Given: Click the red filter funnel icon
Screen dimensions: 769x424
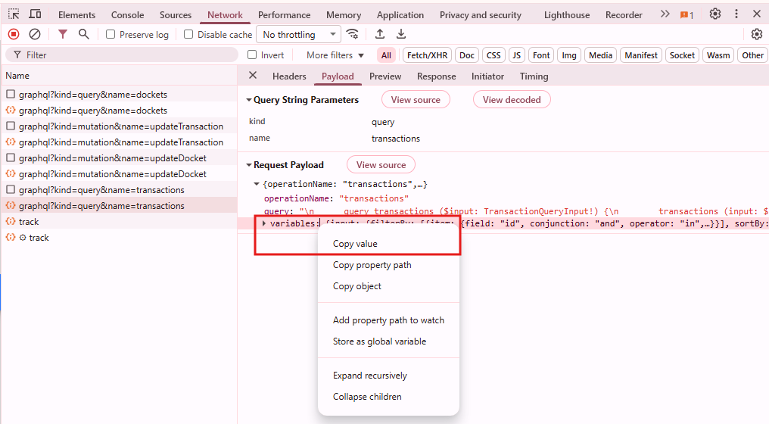Looking at the screenshot, I should (x=63, y=34).
